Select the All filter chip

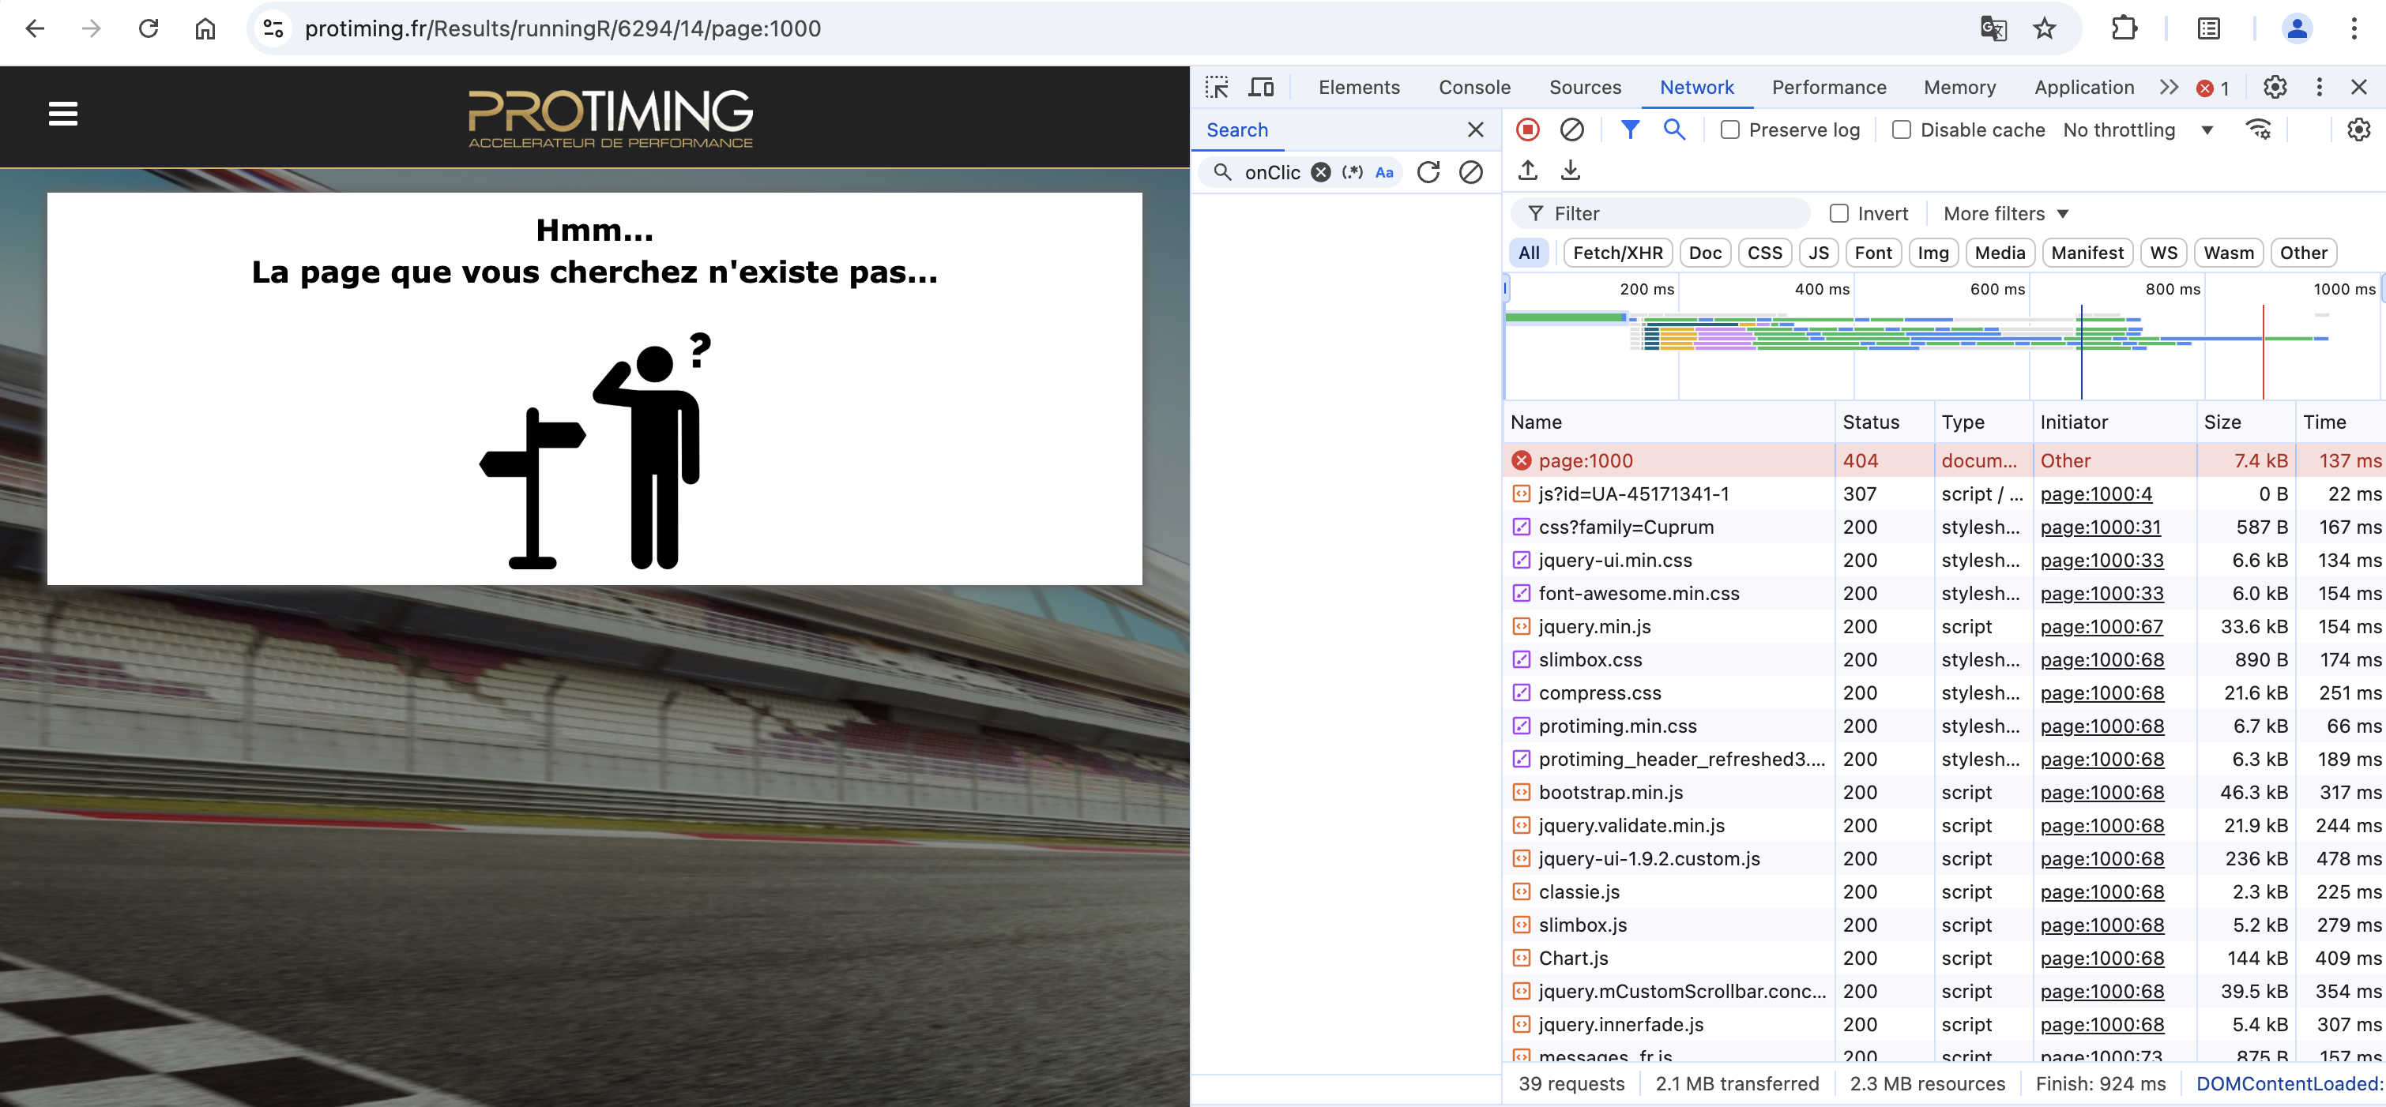click(1528, 253)
